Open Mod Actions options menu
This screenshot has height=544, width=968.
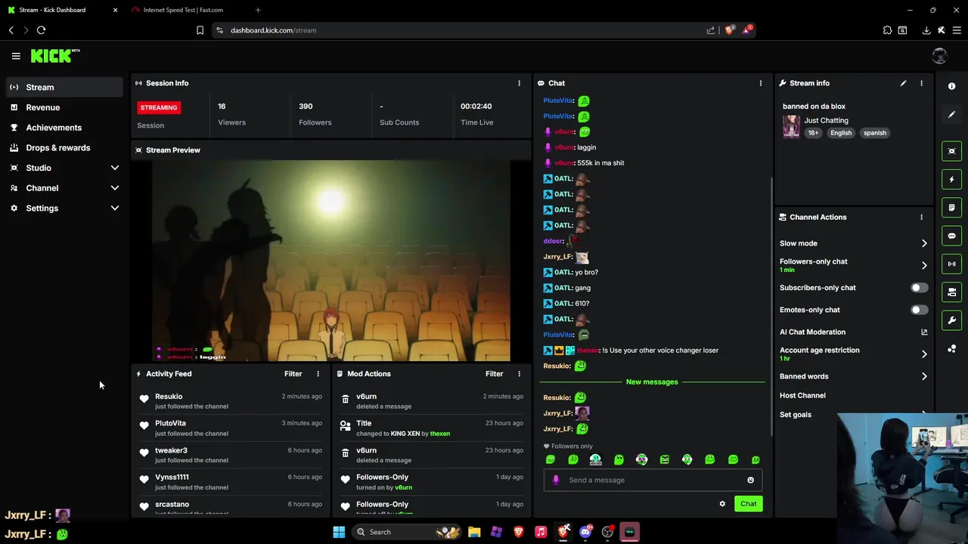[x=519, y=374]
